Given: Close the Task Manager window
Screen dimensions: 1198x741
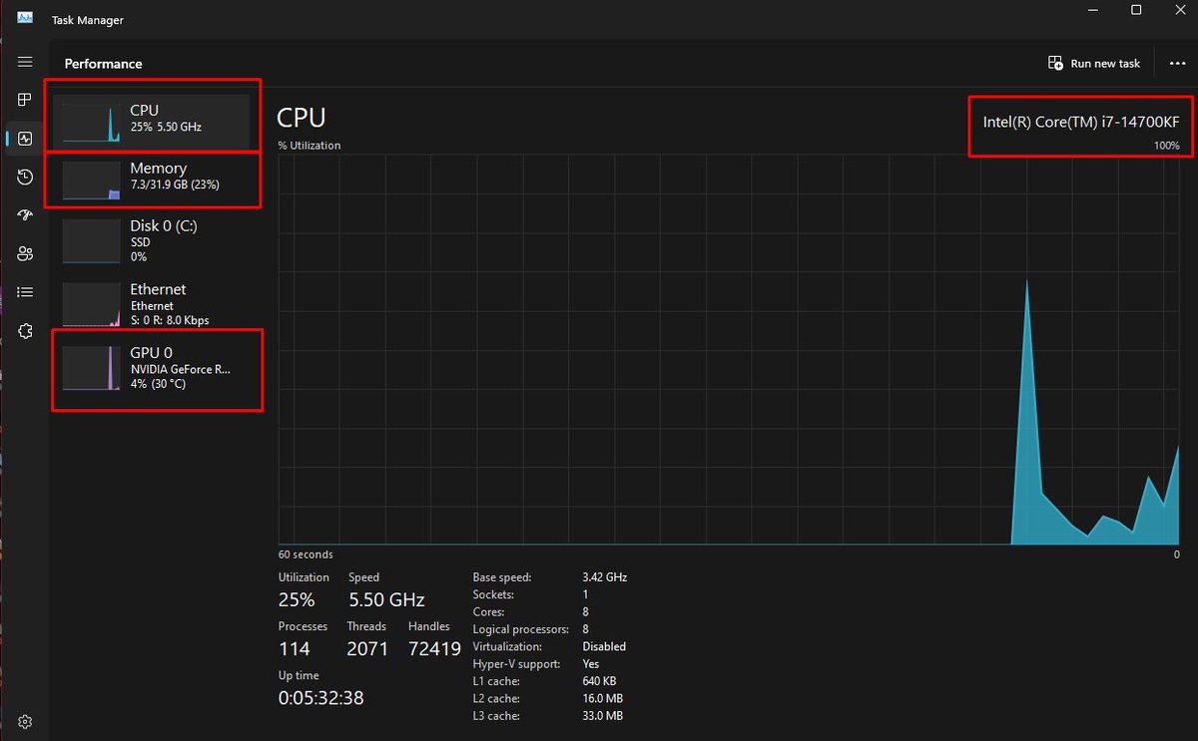Looking at the screenshot, I should coord(1180,10).
